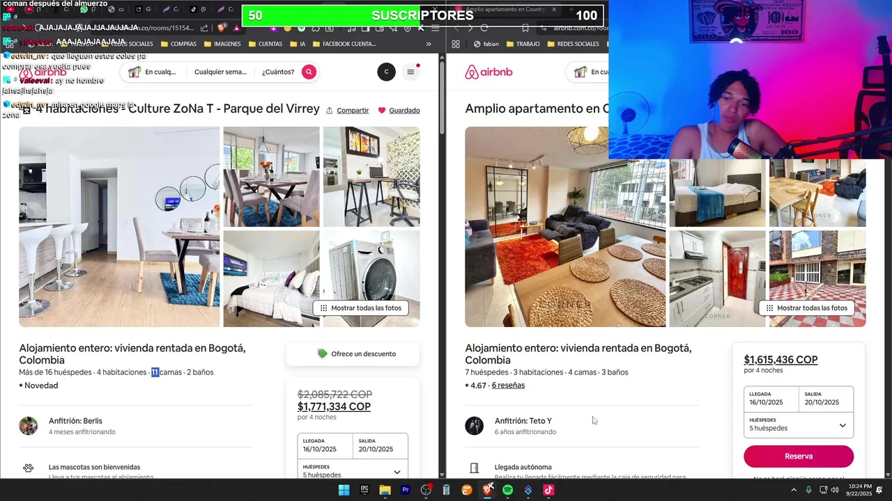The height and width of the screenshot is (501, 892).
Task: Open Epic Games from the taskbar
Action: pos(364,490)
